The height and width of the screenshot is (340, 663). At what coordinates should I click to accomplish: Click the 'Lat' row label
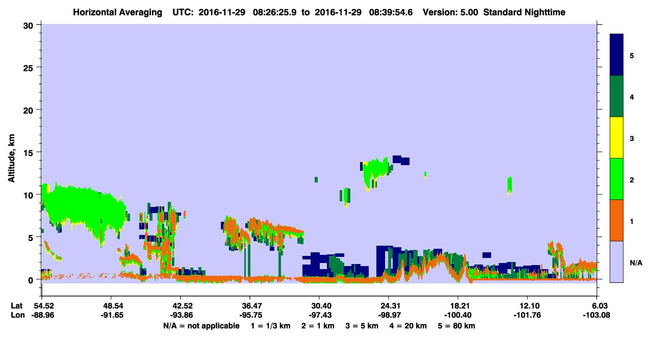(16, 306)
